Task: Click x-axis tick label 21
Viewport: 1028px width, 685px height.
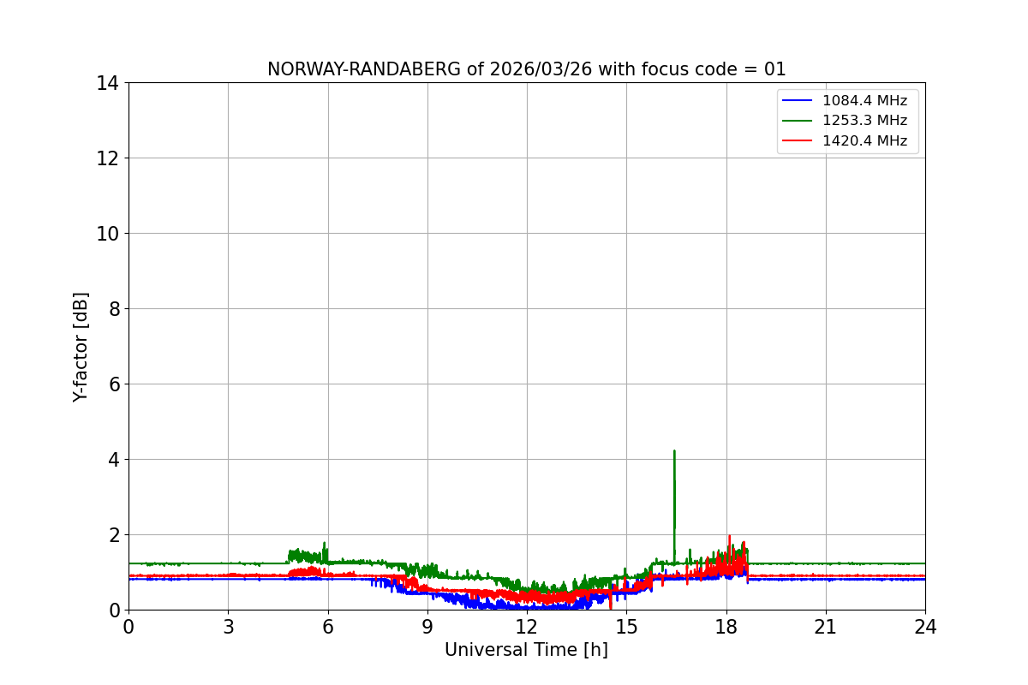Action: tap(826, 627)
